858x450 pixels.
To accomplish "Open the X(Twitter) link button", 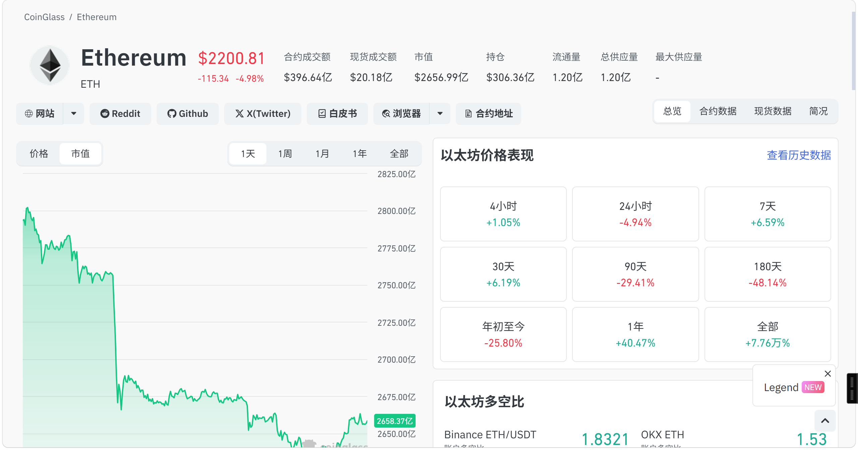I will tap(263, 114).
